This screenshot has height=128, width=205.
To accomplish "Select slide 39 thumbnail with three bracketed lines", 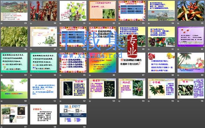I will pyautogui.click(x=102, y=37).
